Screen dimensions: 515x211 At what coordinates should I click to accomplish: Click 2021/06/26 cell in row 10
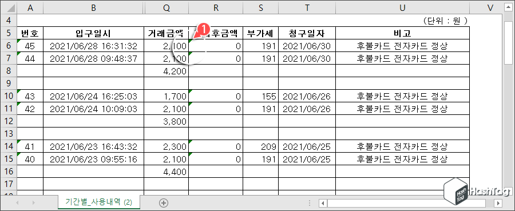pos(307,96)
